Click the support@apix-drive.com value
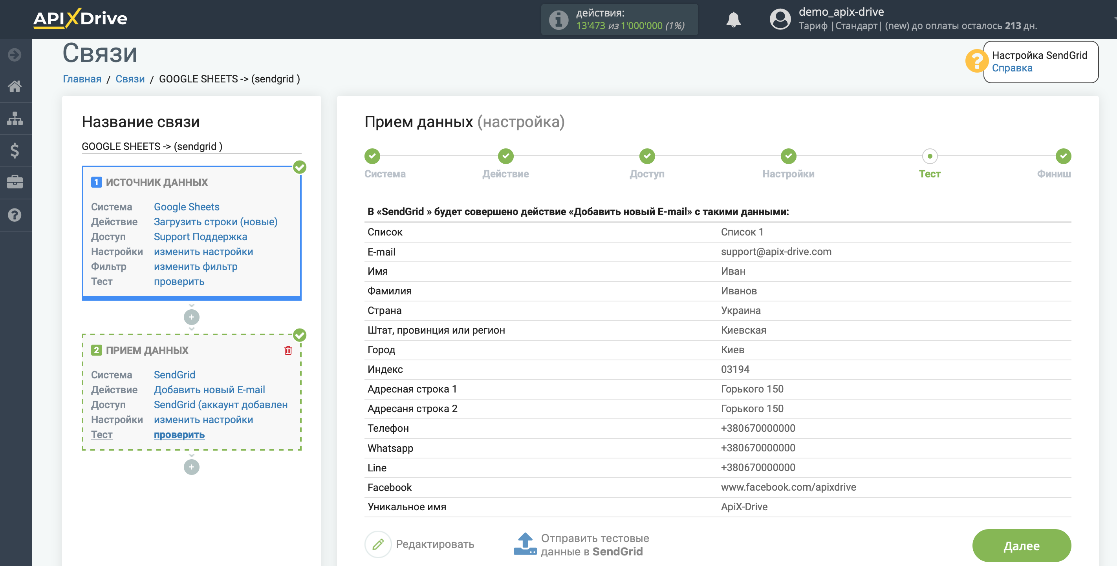Viewport: 1117px width, 566px height. click(x=776, y=251)
